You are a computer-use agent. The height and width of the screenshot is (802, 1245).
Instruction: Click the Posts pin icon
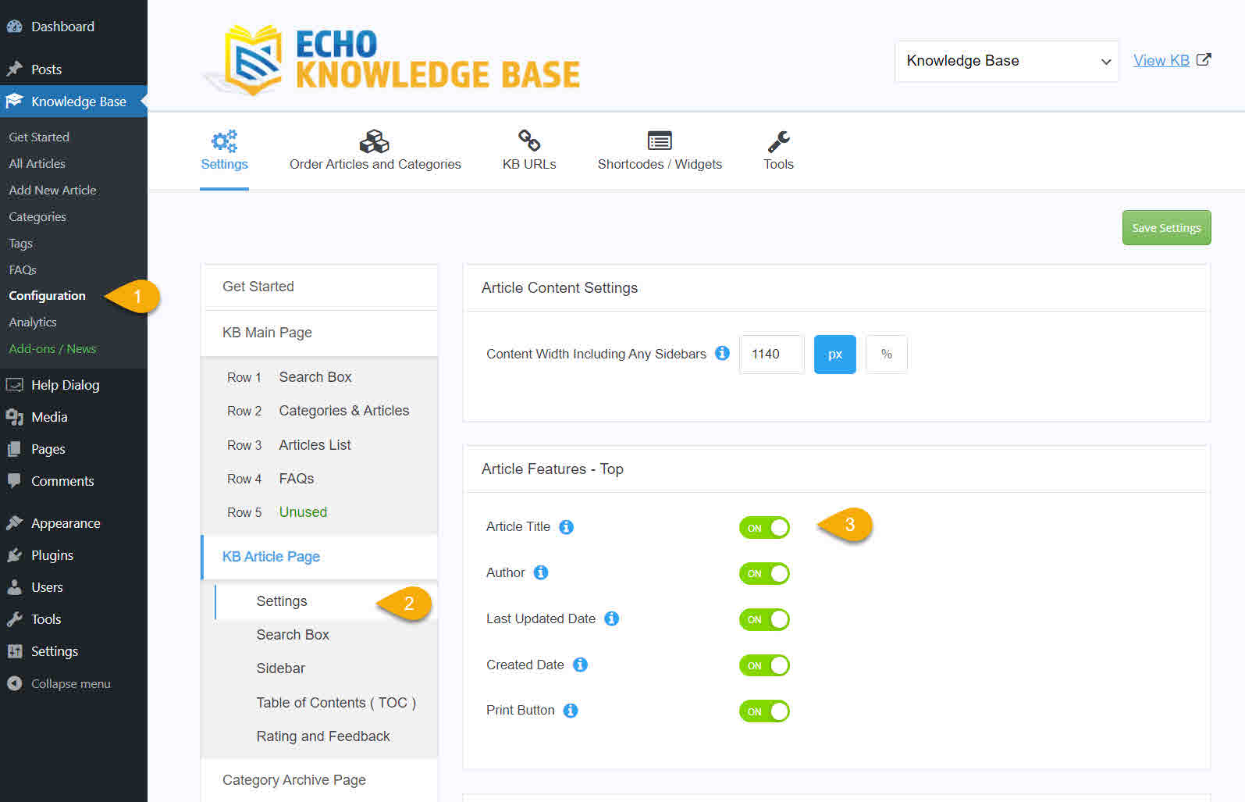pyautogui.click(x=14, y=69)
